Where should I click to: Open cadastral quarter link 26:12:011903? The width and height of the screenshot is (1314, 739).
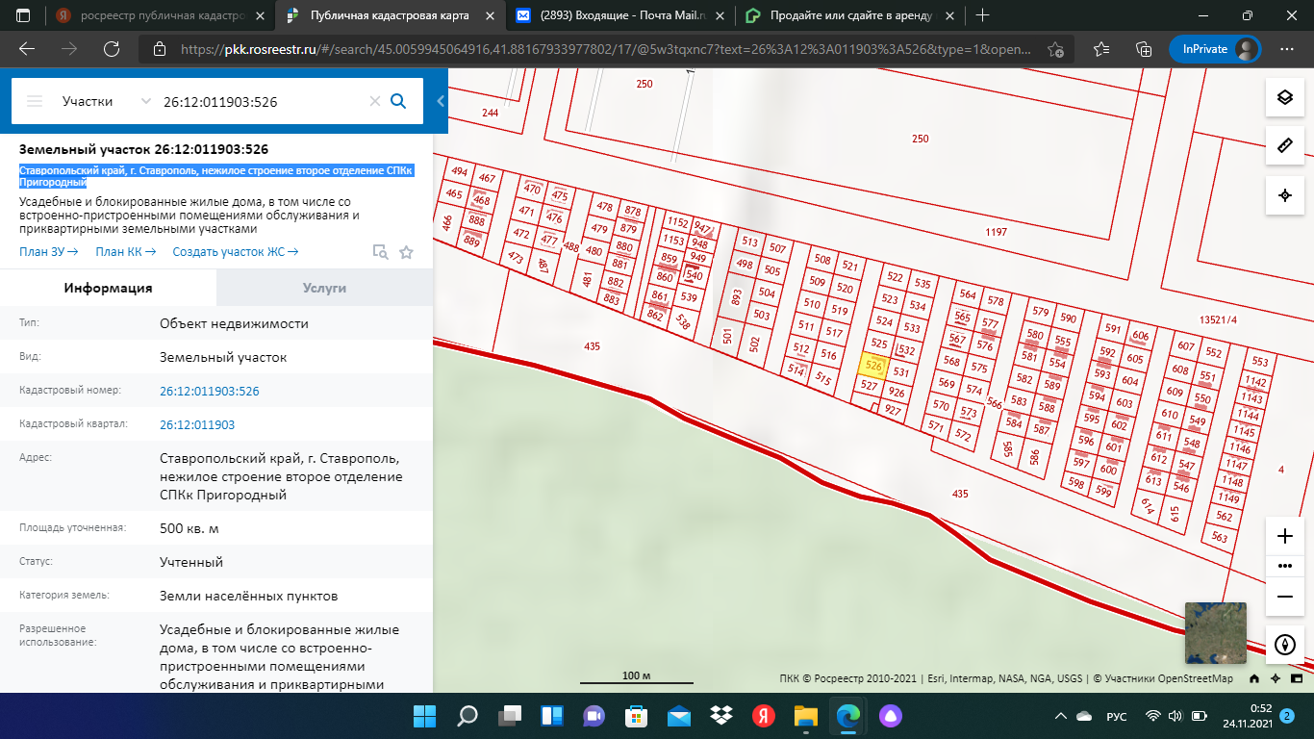[x=197, y=424]
